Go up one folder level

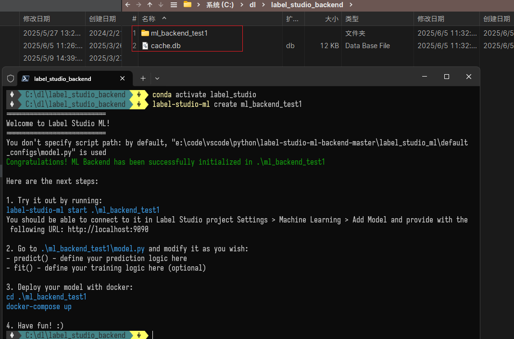150,5
